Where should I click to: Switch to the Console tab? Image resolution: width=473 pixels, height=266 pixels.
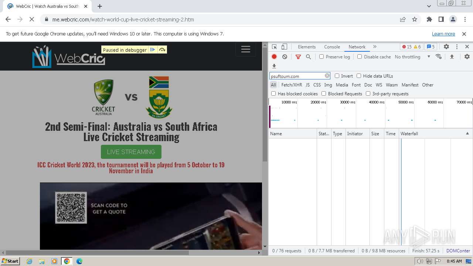pos(332,47)
